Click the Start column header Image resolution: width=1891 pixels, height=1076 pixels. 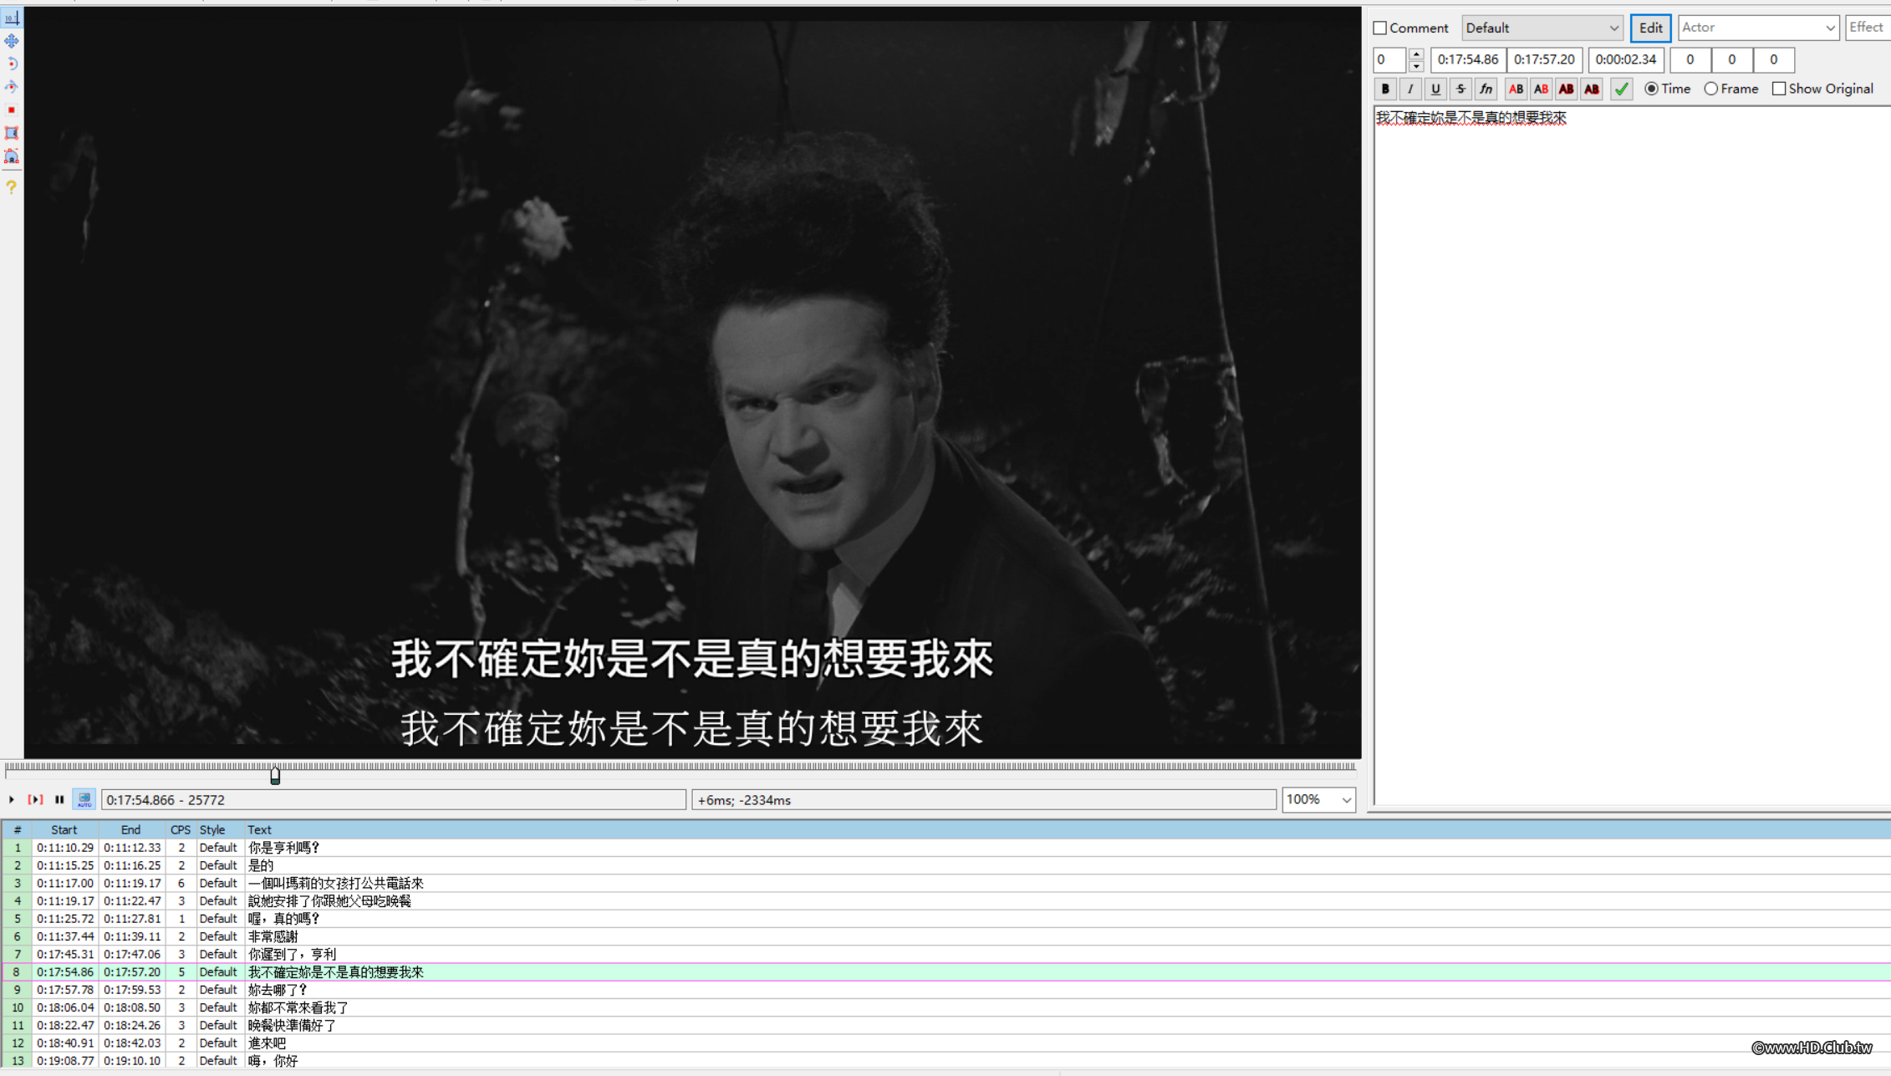pyautogui.click(x=64, y=829)
